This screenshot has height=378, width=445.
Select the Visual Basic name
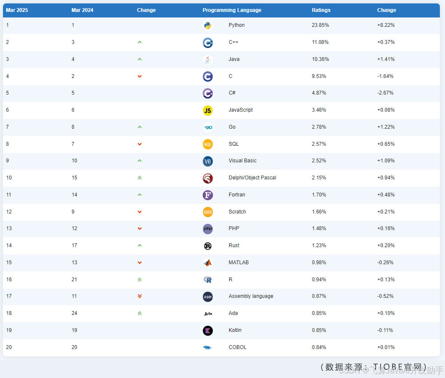pyautogui.click(x=242, y=161)
